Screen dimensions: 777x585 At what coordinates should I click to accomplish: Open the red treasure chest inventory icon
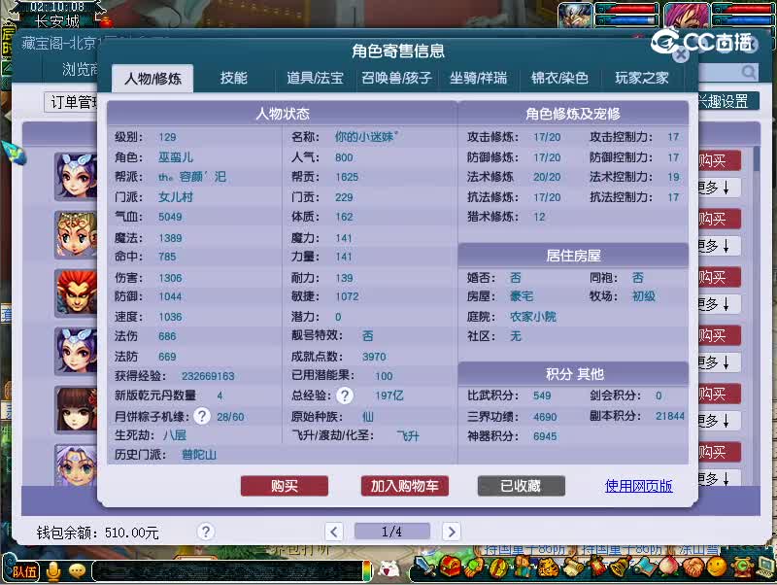point(450,568)
